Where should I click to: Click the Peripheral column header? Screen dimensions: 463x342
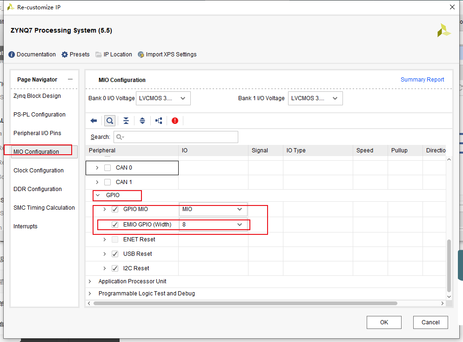[132, 150]
